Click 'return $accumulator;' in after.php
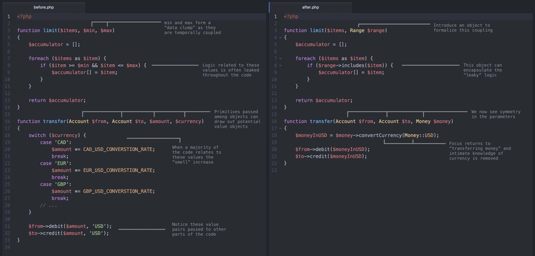The height and width of the screenshot is (256, 535). click(x=324, y=100)
